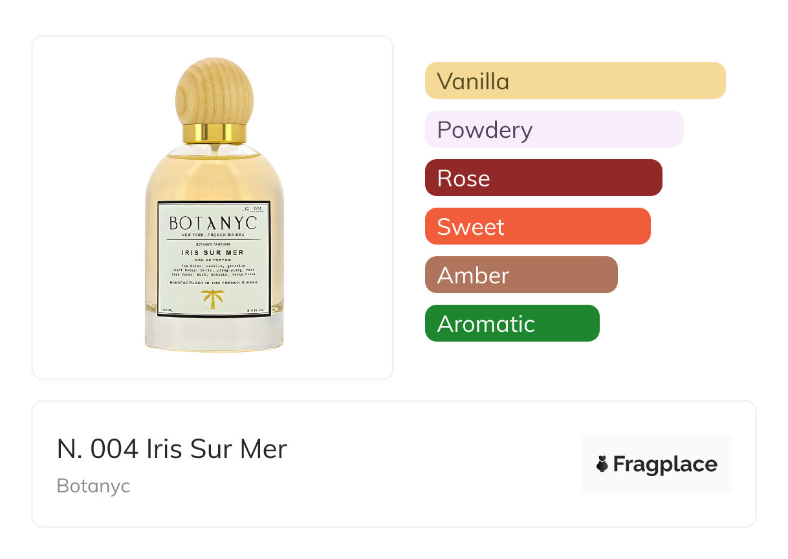
Task: Click the BOTANYC name on the bottle label
Action: tap(213, 223)
